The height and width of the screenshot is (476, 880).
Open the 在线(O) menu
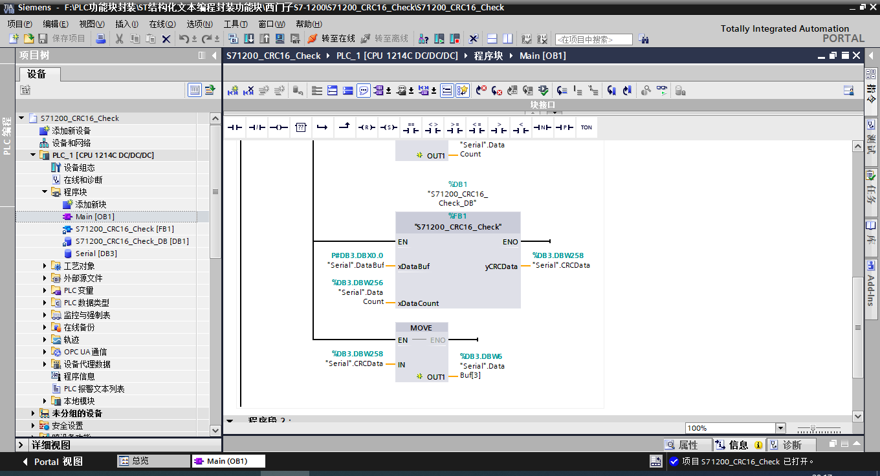click(162, 24)
